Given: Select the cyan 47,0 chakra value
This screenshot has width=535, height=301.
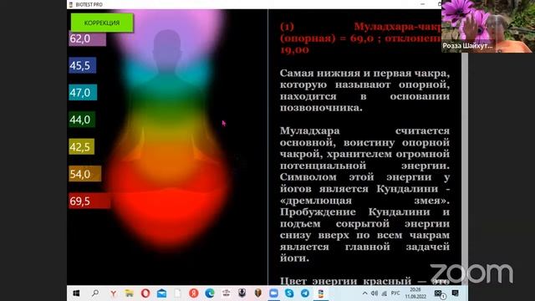Looking at the screenshot, I should tap(83, 93).
